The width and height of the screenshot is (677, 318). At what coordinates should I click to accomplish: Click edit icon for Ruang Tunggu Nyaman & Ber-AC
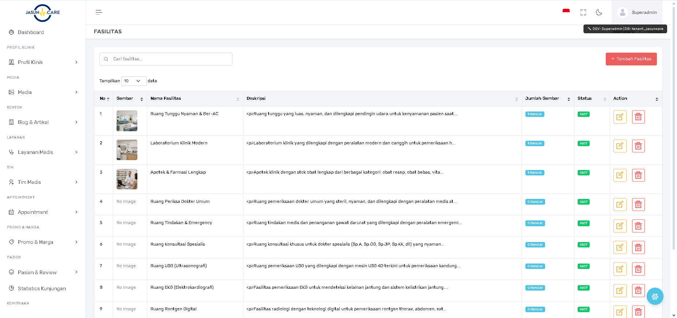tap(620, 117)
